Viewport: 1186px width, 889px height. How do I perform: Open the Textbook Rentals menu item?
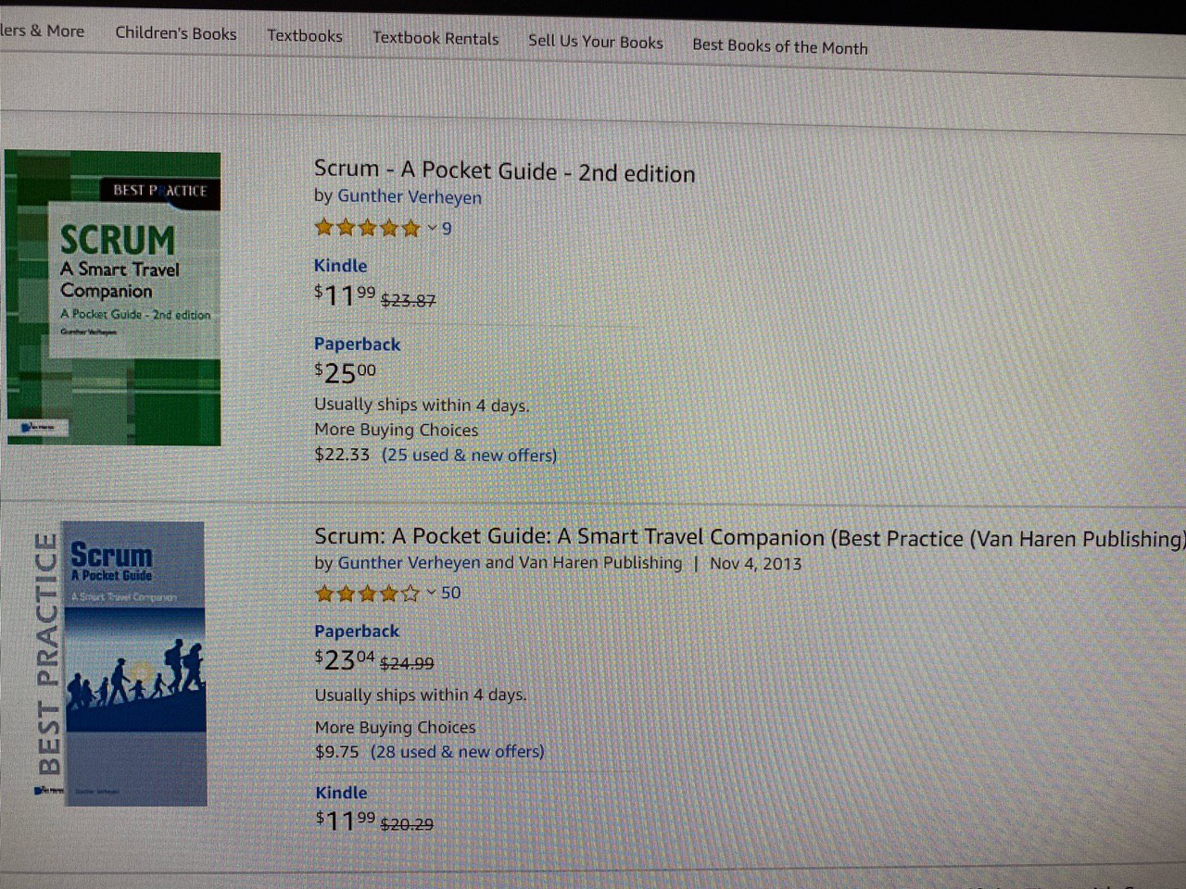[435, 39]
